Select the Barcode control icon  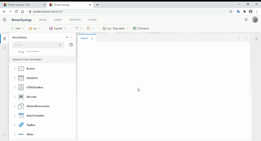pos(21,97)
